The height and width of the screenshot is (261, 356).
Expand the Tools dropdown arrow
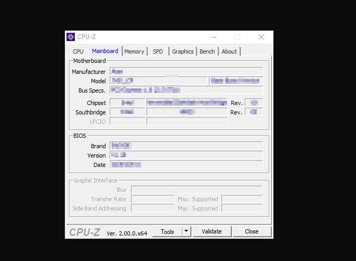click(187, 231)
